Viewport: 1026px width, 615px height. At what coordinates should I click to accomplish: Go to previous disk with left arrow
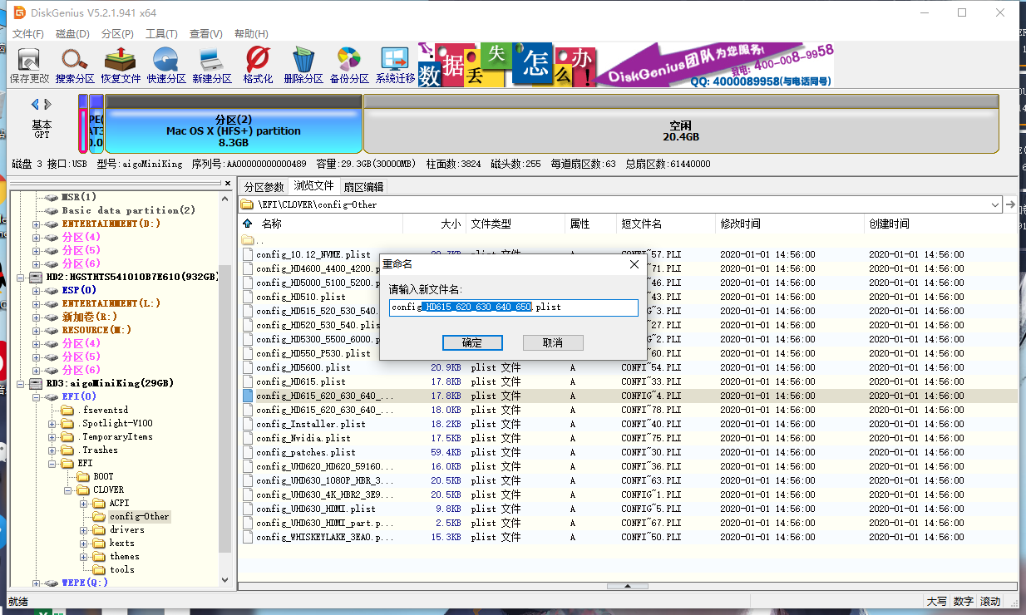[x=35, y=104]
